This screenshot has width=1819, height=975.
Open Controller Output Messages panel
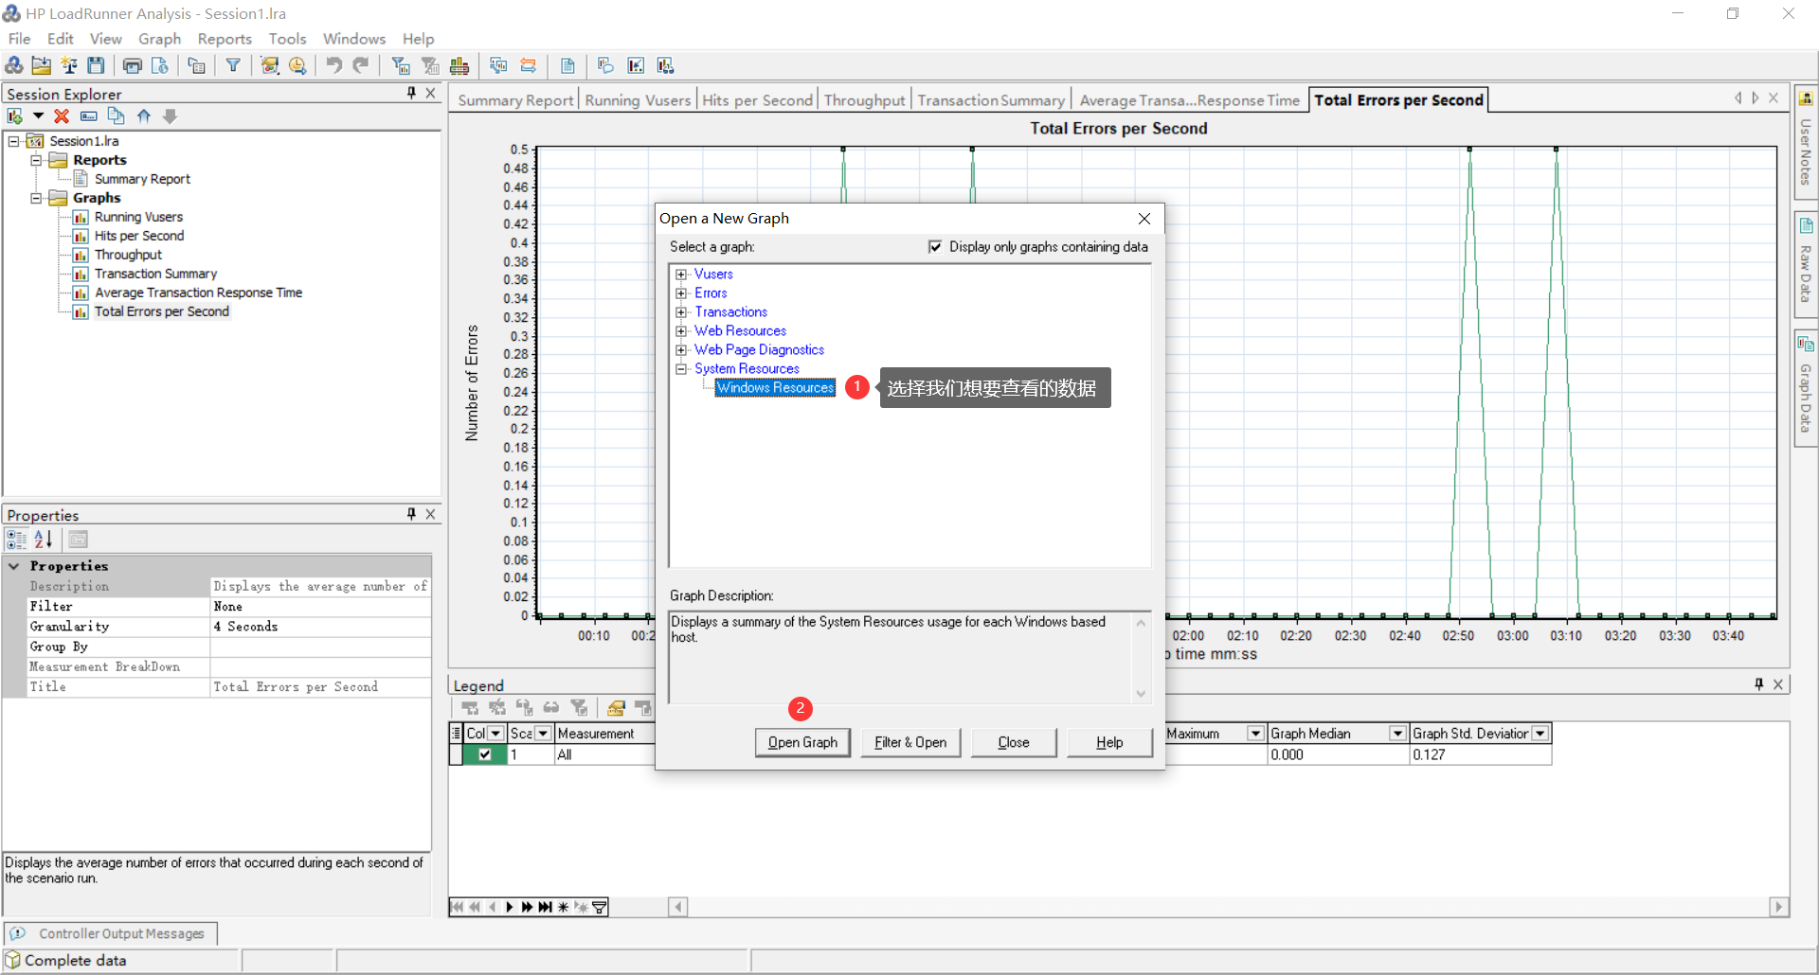tap(111, 934)
